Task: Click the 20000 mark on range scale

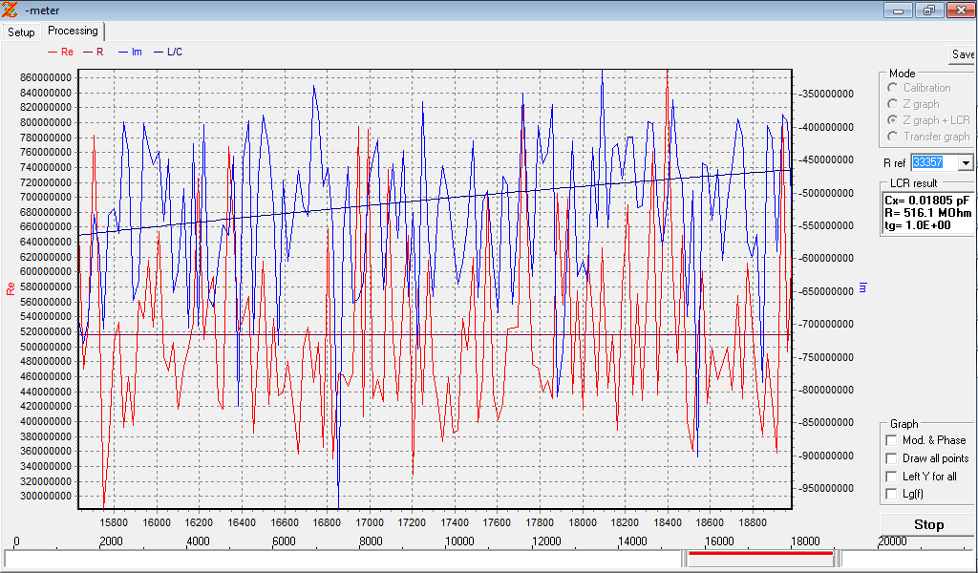Action: 892,541
